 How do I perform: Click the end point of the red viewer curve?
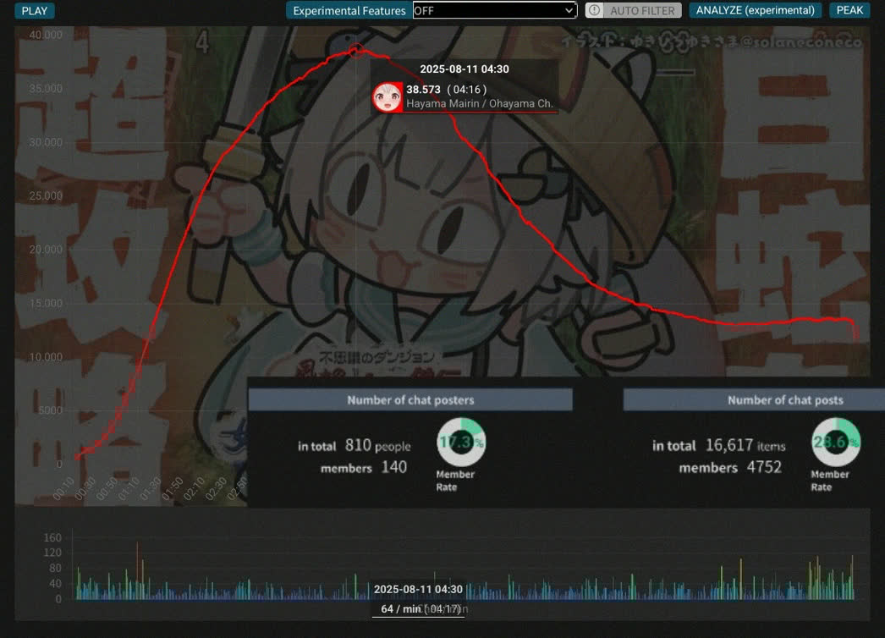(x=856, y=338)
